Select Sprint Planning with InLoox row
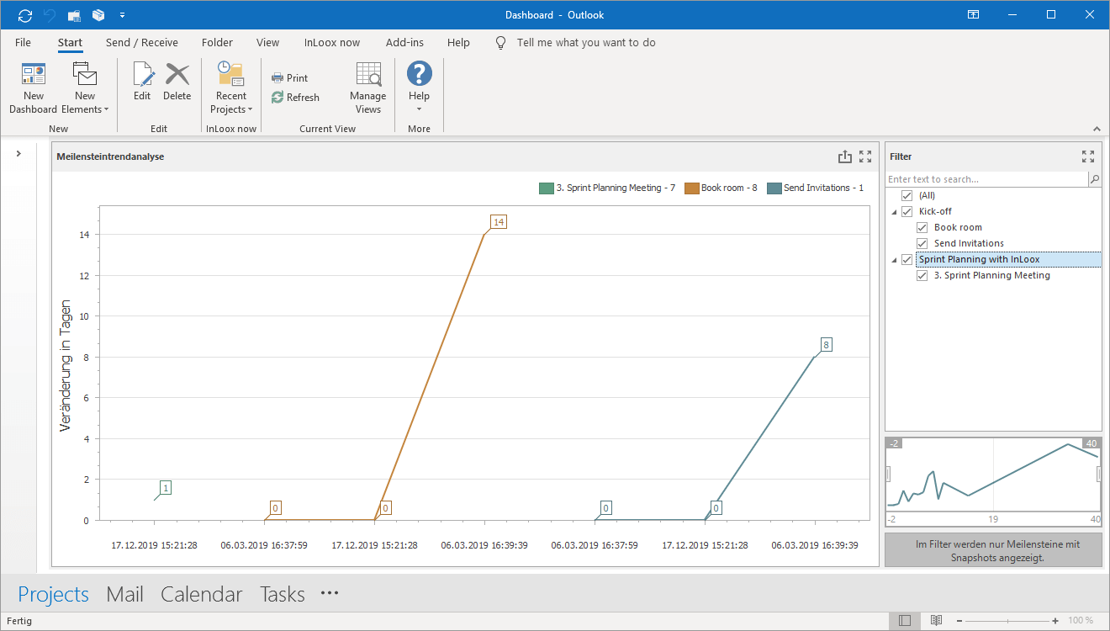The height and width of the screenshot is (631, 1110). coord(1008,259)
